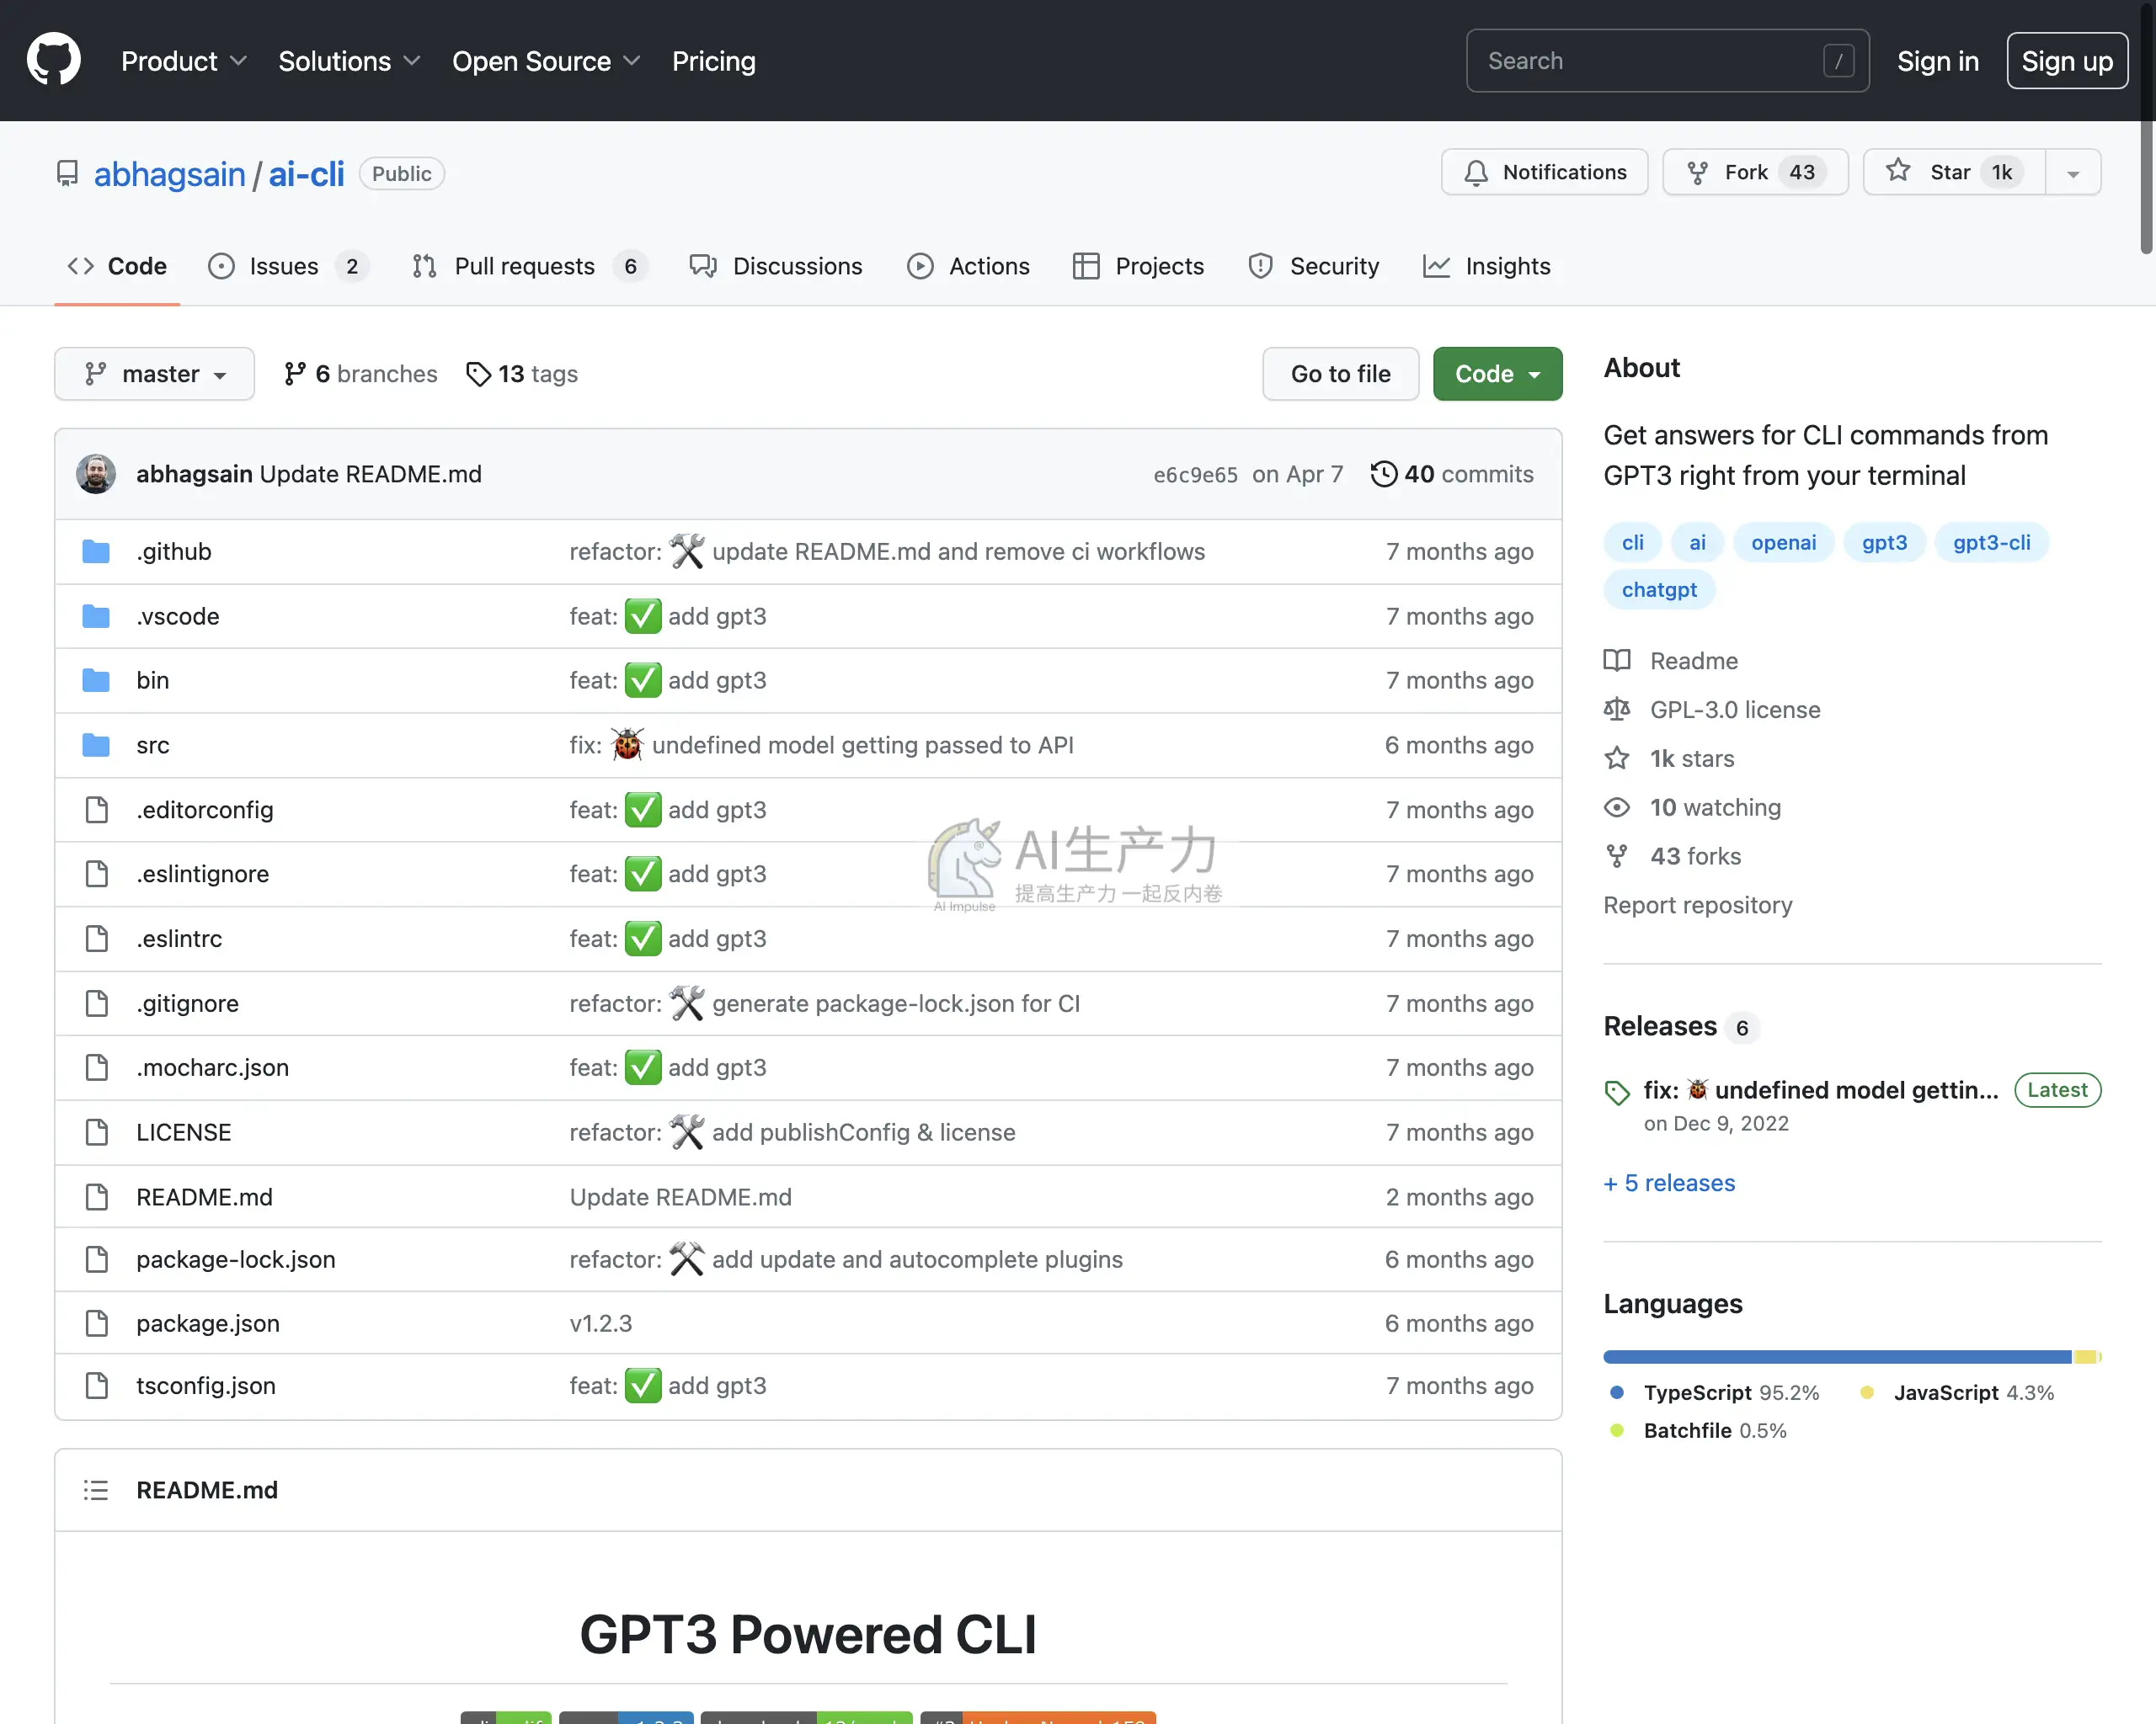The height and width of the screenshot is (1724, 2156).
Task: Click the tag icon next to 13 tags
Action: click(479, 374)
